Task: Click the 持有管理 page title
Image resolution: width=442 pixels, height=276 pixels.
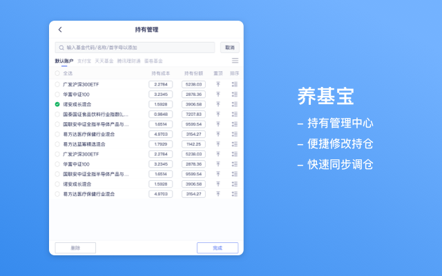Action: click(x=146, y=30)
